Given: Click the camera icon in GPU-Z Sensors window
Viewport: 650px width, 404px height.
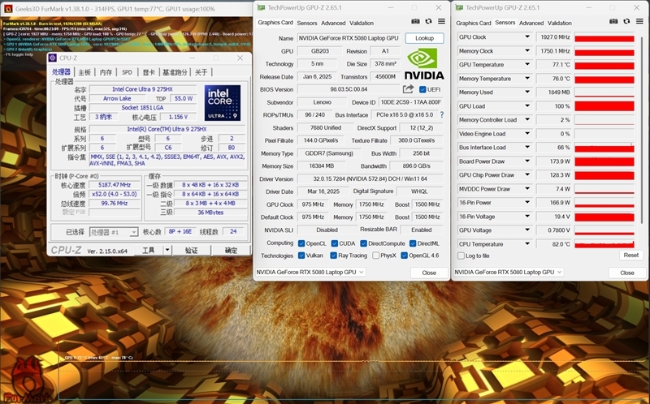Looking at the screenshot, I should (613, 21).
